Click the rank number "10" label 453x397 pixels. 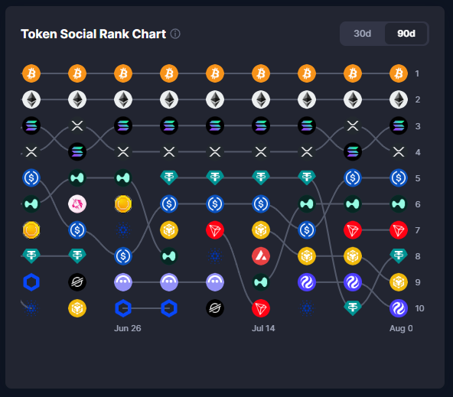(x=419, y=308)
